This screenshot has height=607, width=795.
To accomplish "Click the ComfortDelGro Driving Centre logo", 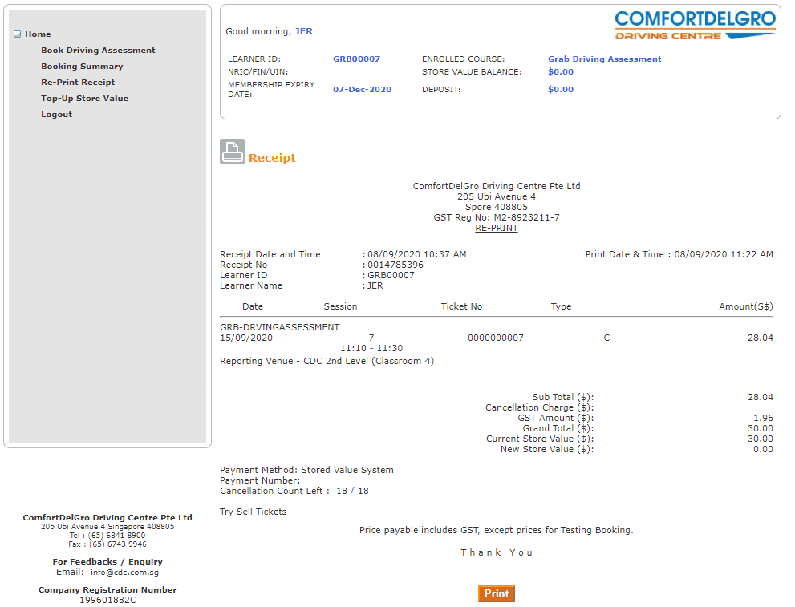I will pos(695,26).
